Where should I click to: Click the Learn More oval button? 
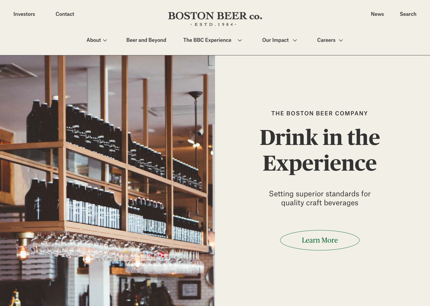pyautogui.click(x=320, y=240)
